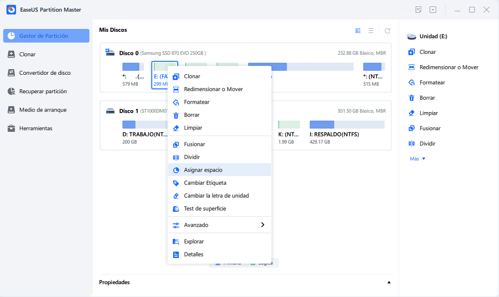Click the Asignar espacio pie icon

tap(176, 170)
